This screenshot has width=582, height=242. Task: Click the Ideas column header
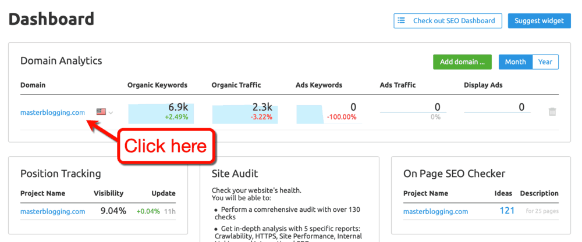pos(503,193)
